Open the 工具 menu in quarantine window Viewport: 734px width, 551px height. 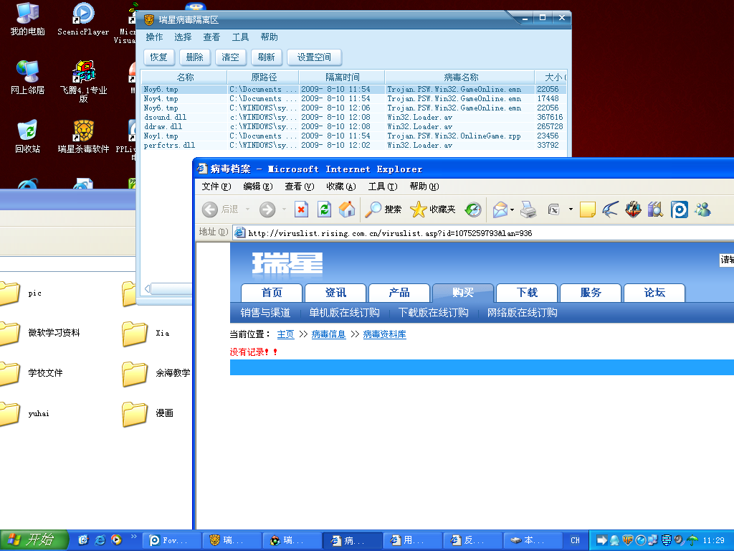pyautogui.click(x=241, y=37)
